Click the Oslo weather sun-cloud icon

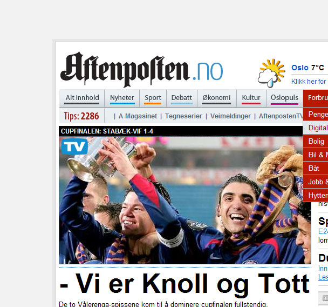pos(271,73)
